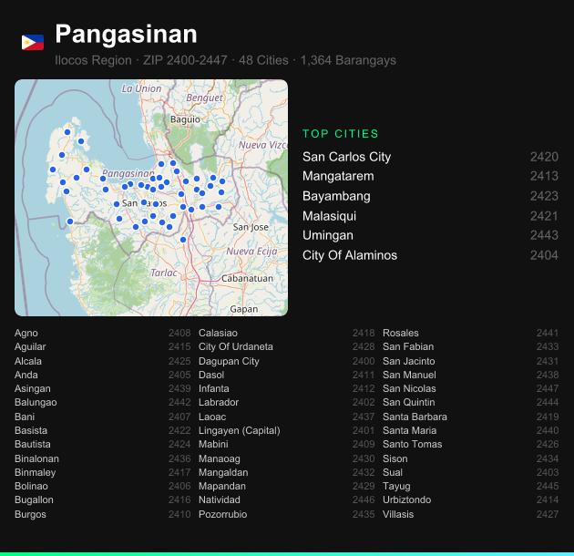The image size is (574, 556).
Task: Select Manaoag in the city list
Action: (x=287, y=458)
